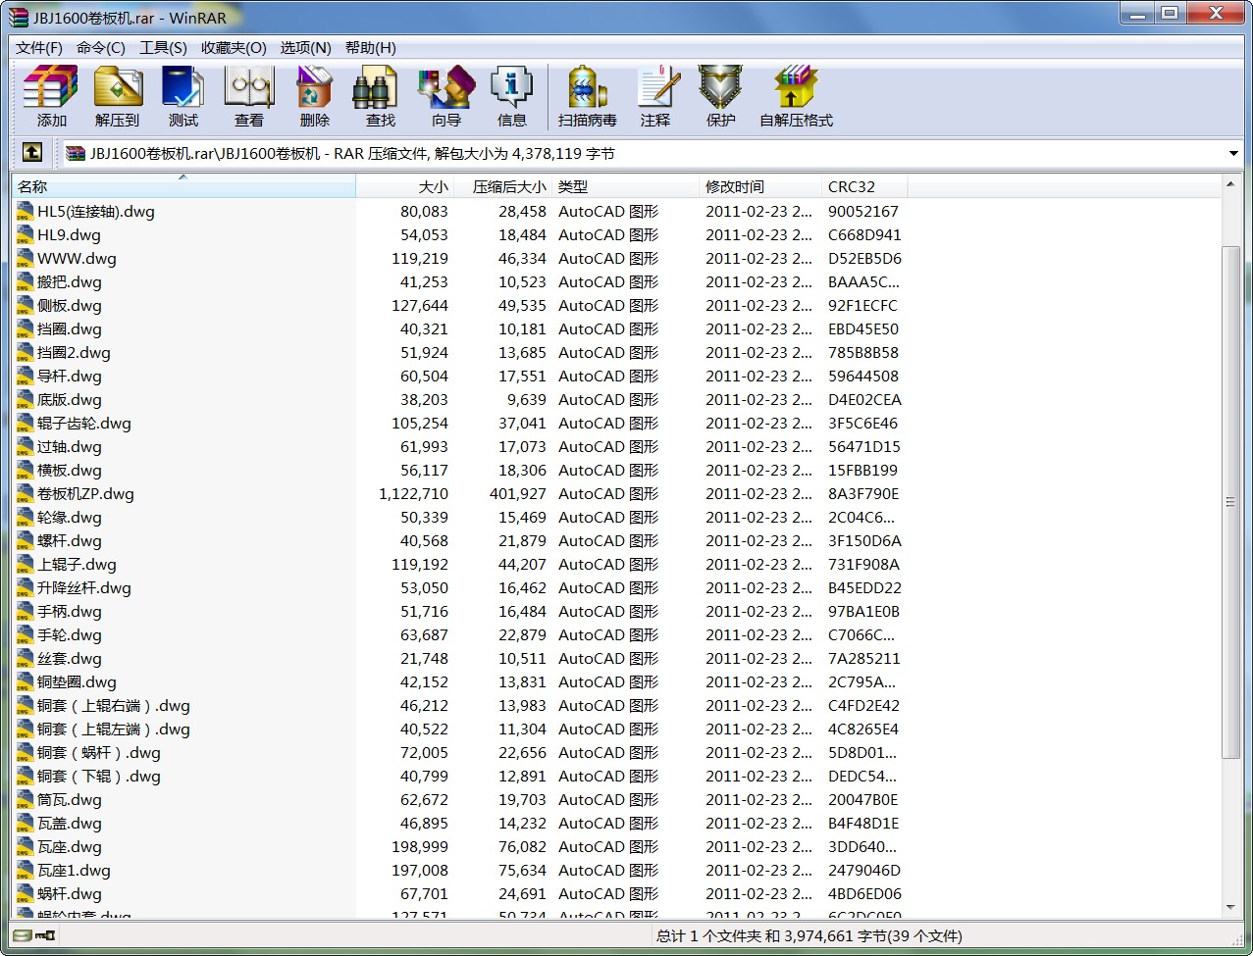Screen dimensions: 1253x956
Task: Select the file 螺杆.dwg
Action: (x=69, y=540)
